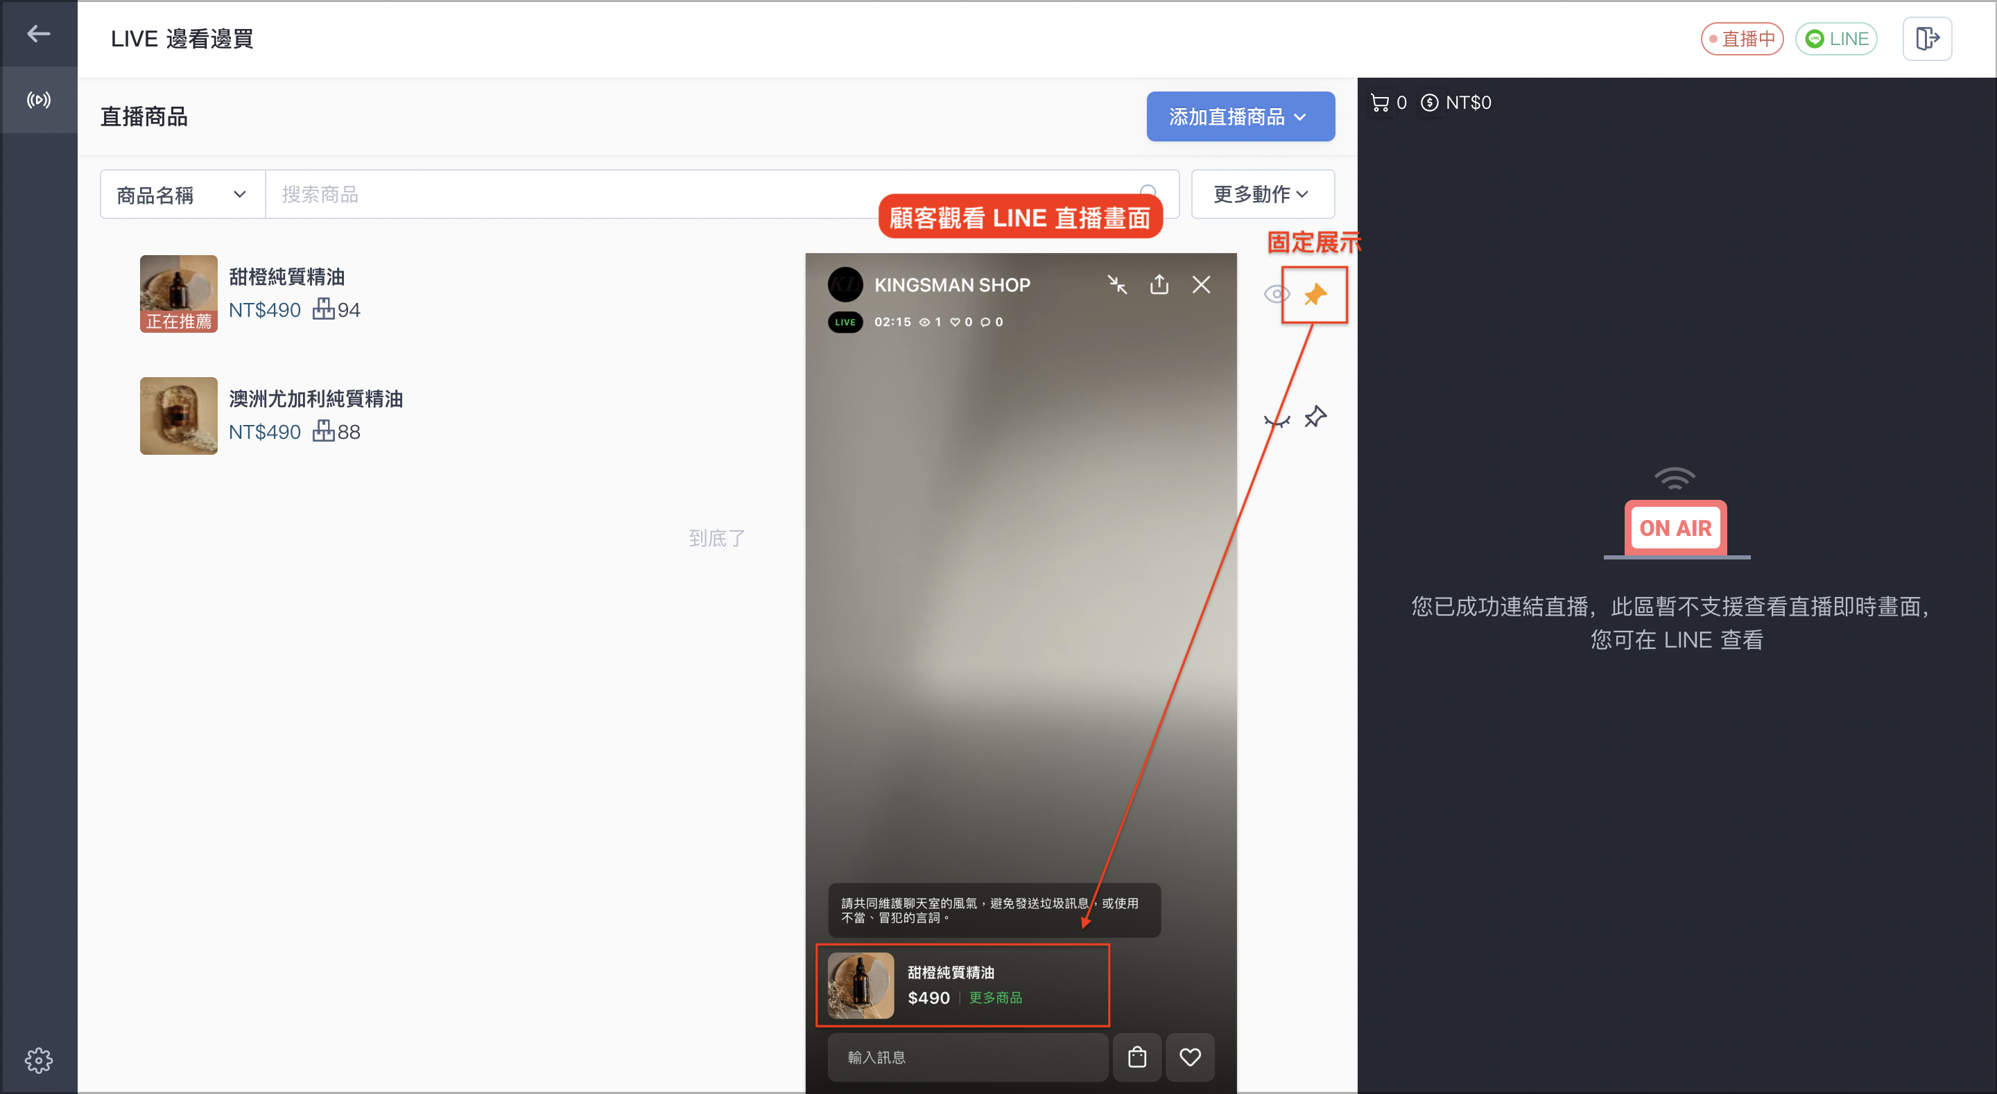The height and width of the screenshot is (1094, 1997).
Task: Click the back arrow in the sidebar
Action: click(38, 33)
